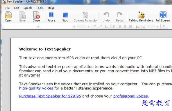Click the sentence about MP3 audio
The width and height of the screenshot is (172, 111).
tap(81, 58)
